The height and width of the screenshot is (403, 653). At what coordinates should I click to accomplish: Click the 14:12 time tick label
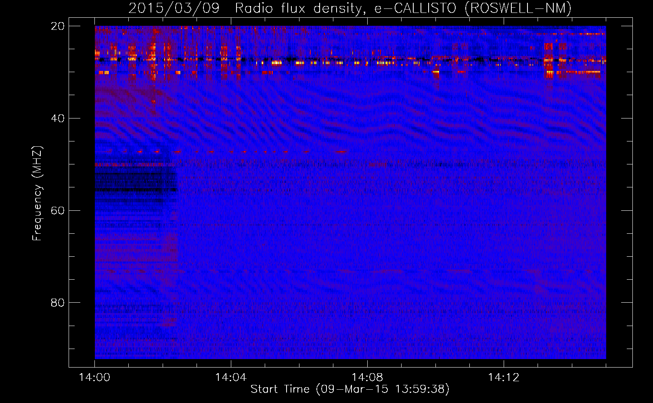[504, 378]
